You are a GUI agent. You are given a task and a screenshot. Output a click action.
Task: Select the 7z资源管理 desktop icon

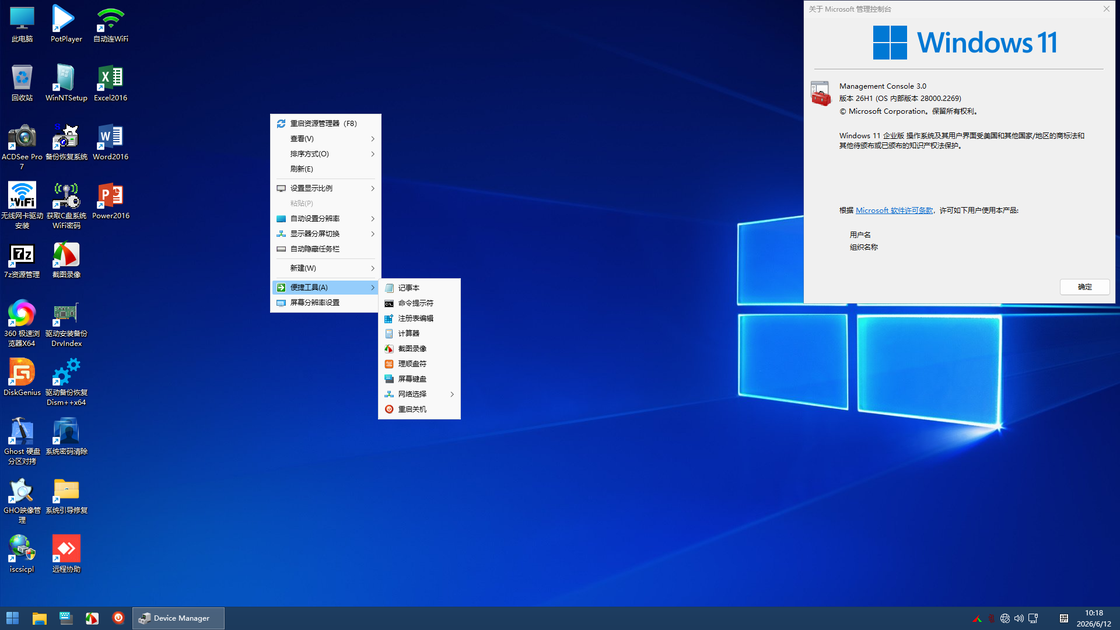point(22,260)
